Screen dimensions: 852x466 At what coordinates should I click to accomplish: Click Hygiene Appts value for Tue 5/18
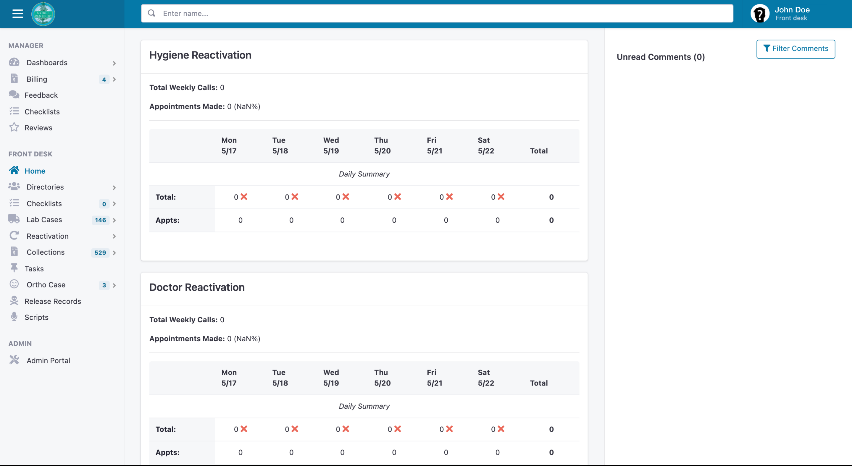[x=291, y=220]
